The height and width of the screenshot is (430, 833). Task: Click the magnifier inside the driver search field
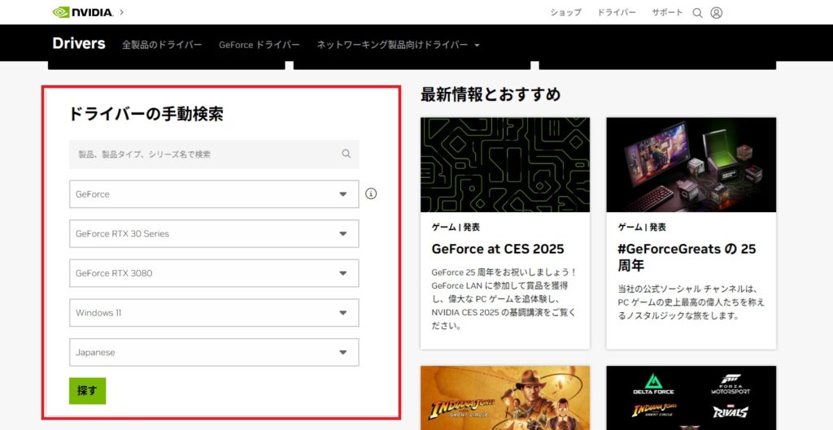[347, 154]
